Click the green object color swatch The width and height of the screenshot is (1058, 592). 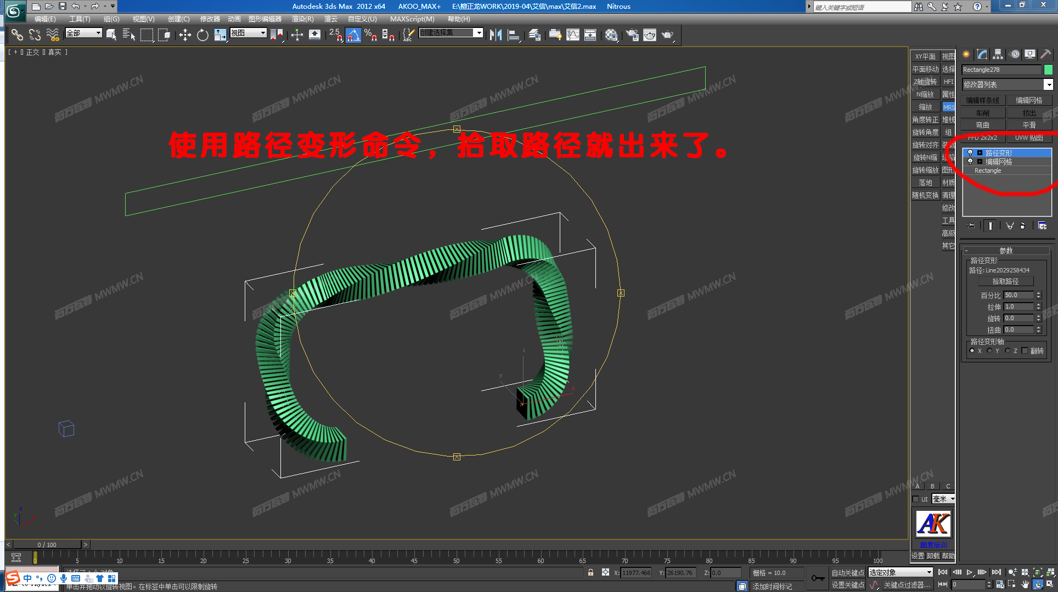pyautogui.click(x=1048, y=70)
